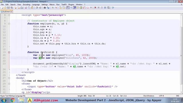Screen dimensions: 183x103
Task: Open the ? help menu
Action: pos(85,5)
